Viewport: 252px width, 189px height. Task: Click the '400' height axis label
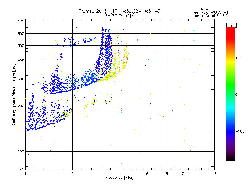pyautogui.click(x=21, y=60)
